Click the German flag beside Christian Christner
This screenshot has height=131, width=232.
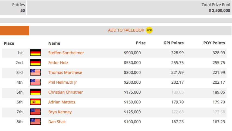tap(35, 92)
